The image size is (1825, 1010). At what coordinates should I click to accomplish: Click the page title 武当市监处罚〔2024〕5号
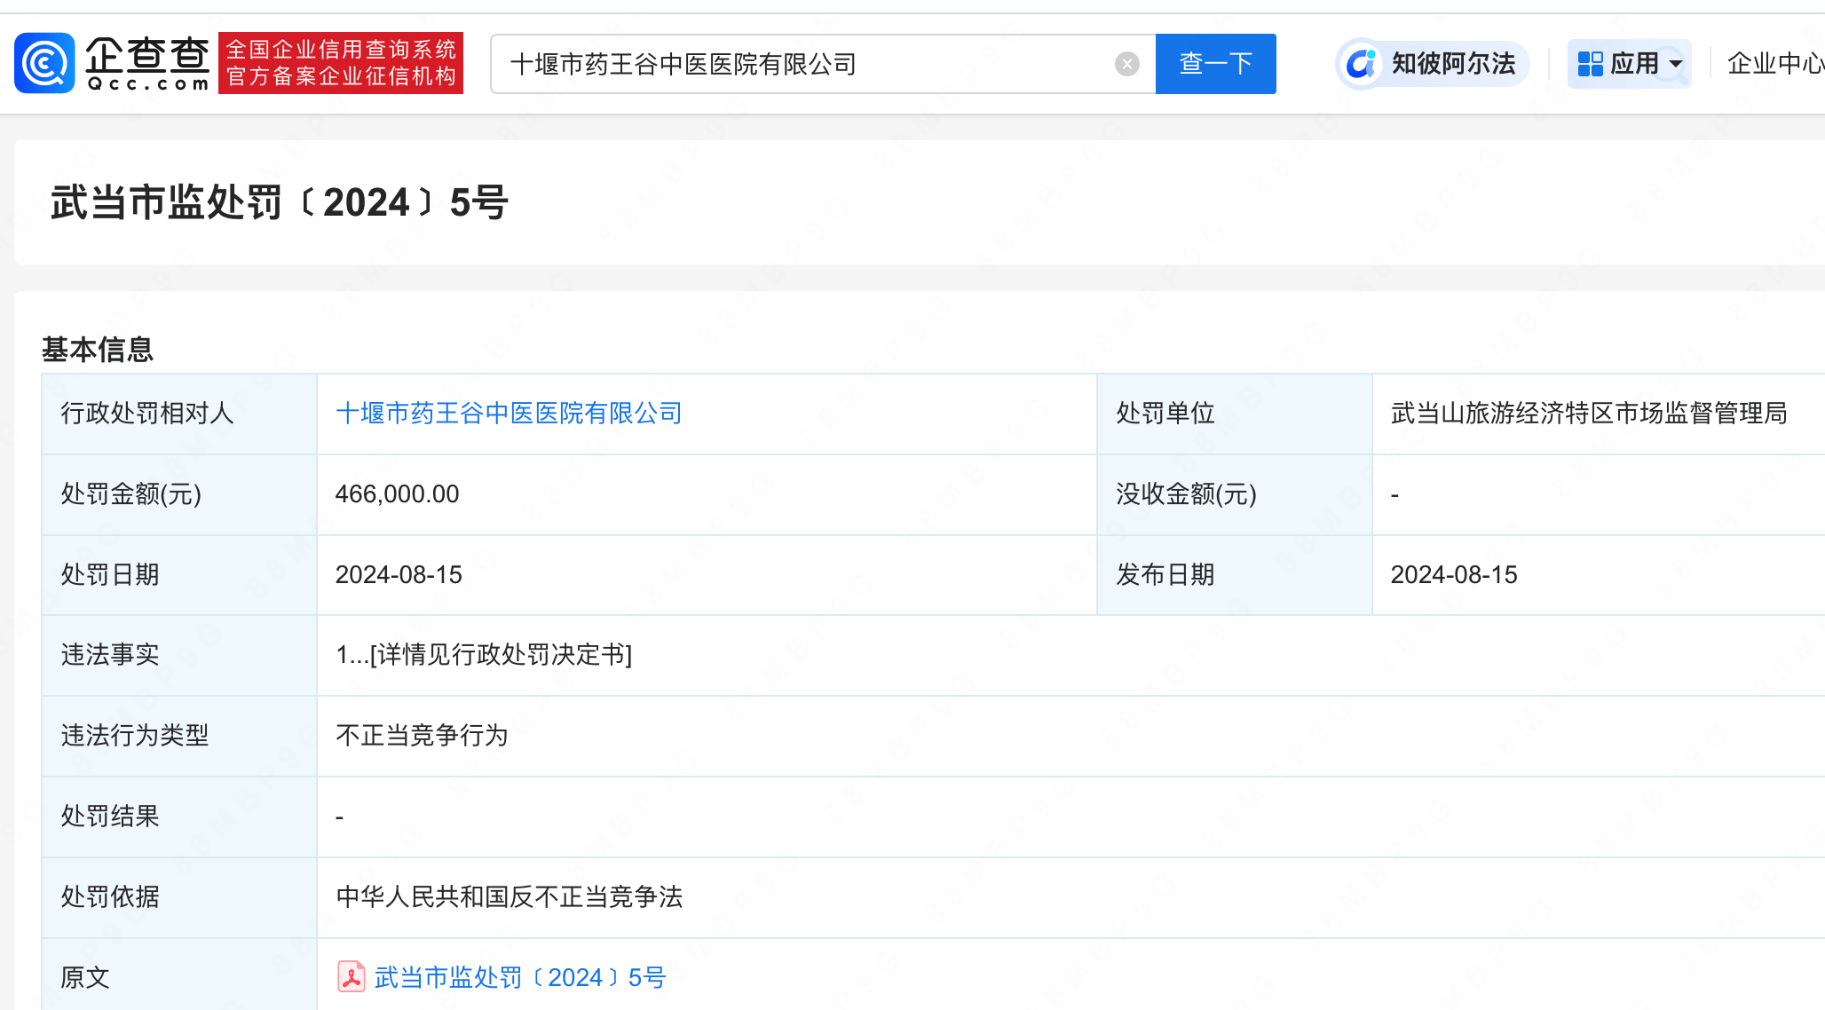point(280,202)
